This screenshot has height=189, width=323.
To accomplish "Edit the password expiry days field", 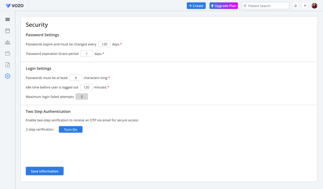I will 104,44.
